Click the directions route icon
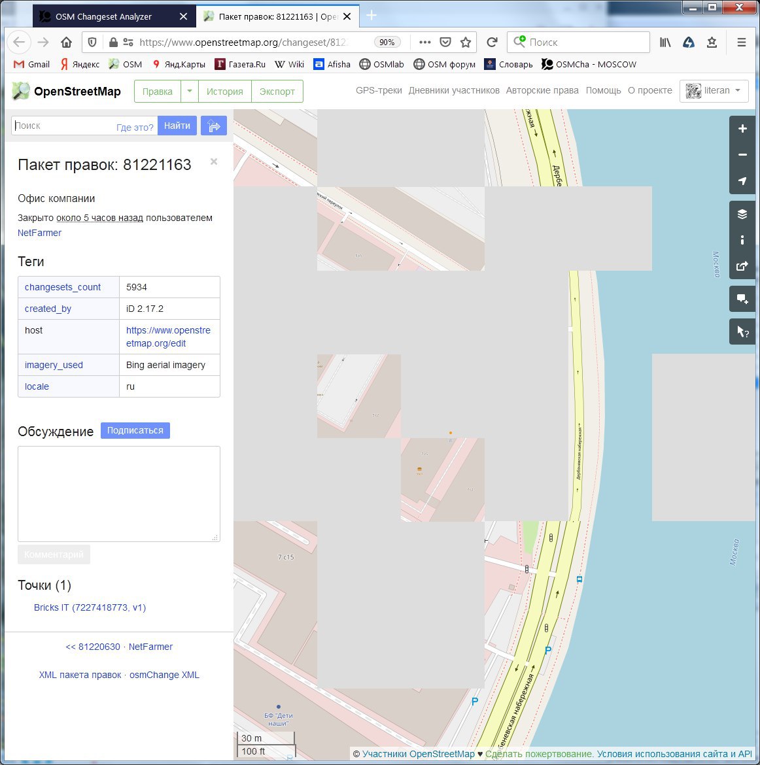 (213, 126)
